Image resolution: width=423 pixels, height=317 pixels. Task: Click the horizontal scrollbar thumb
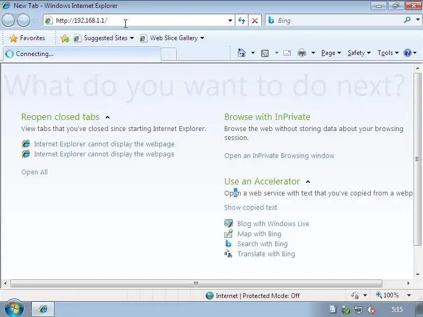click(196, 283)
